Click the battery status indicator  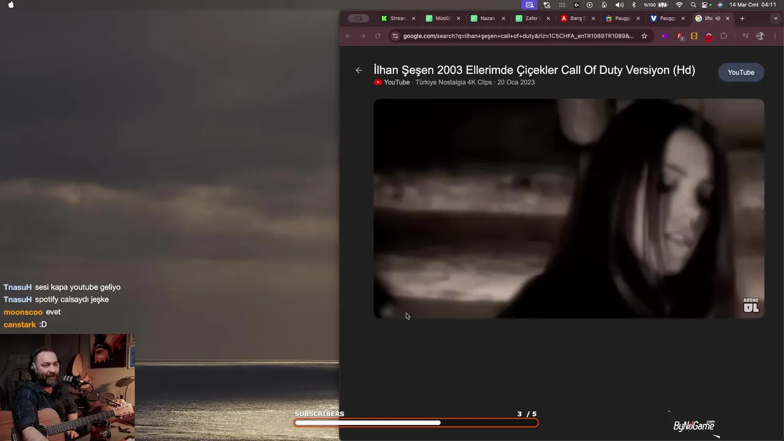pos(655,5)
